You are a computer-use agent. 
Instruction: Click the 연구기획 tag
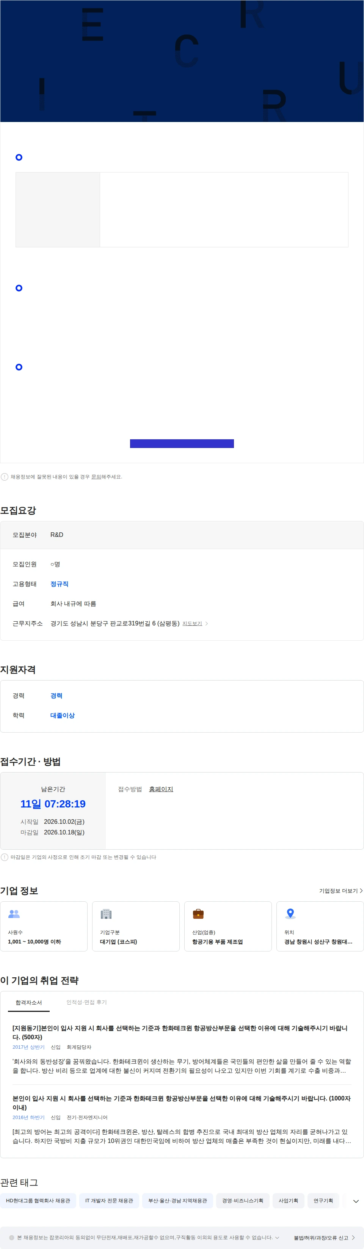323,1200
